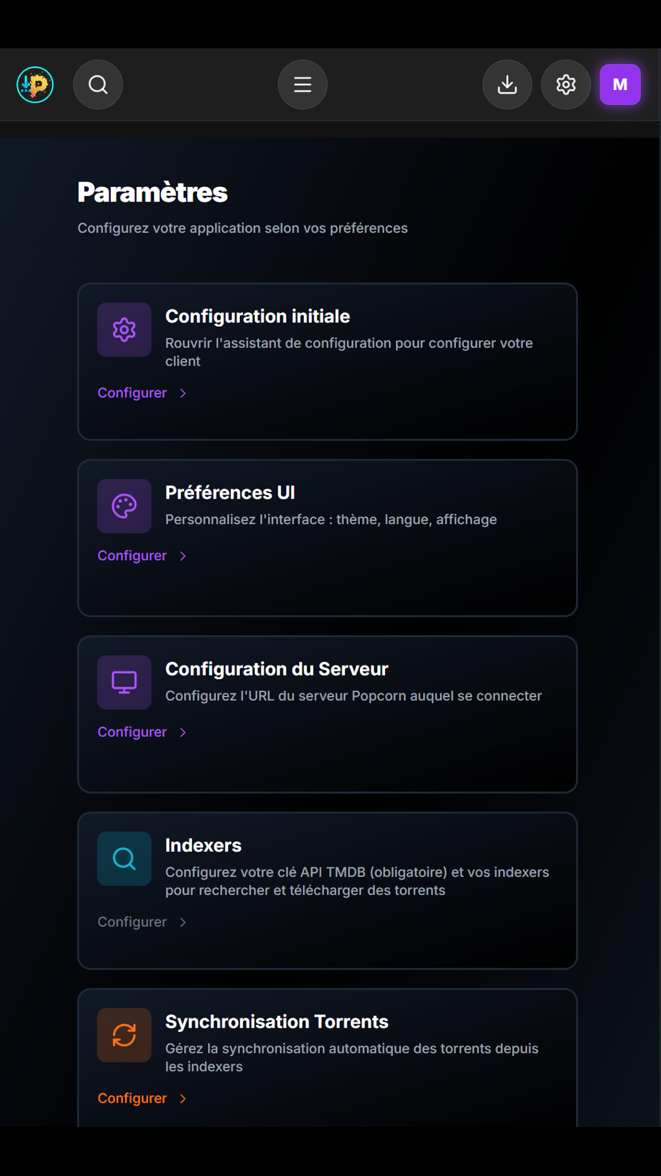Expand chevron next to Indexers Configurer
Screen dimensions: 661x1176
pyautogui.click(x=182, y=922)
